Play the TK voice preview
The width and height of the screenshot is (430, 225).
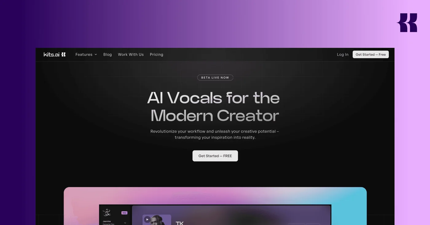(x=147, y=219)
